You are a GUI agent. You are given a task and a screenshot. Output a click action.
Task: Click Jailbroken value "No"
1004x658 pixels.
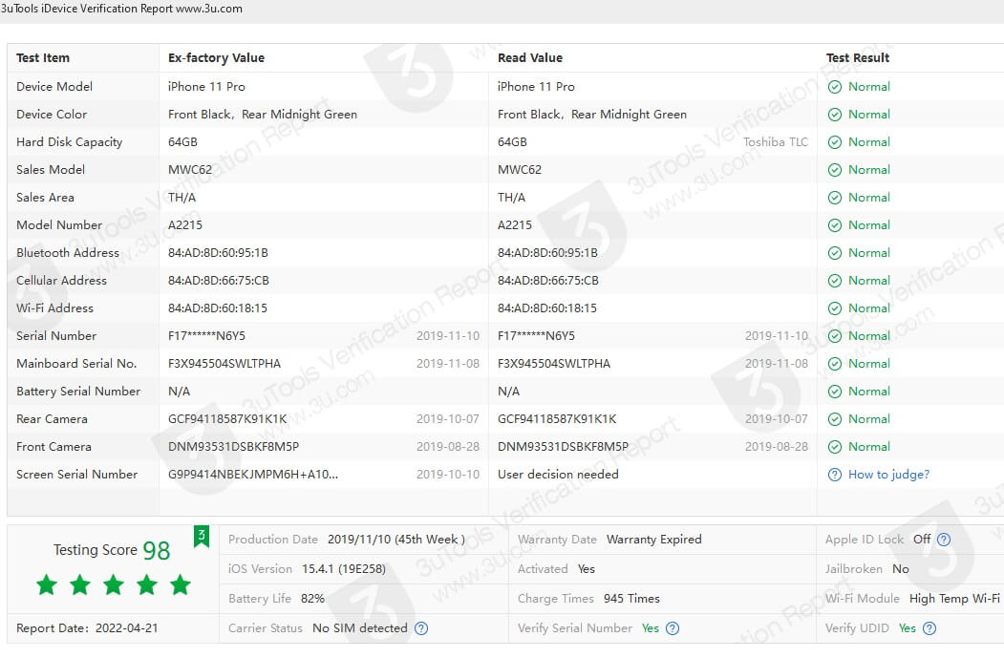click(900, 569)
